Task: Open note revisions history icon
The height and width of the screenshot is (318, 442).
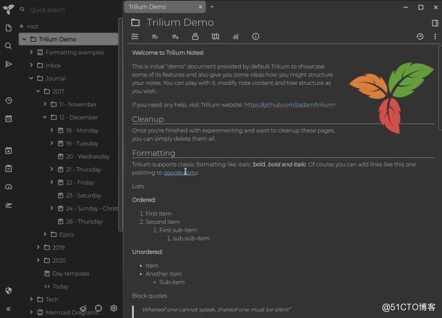Action: pos(420,36)
